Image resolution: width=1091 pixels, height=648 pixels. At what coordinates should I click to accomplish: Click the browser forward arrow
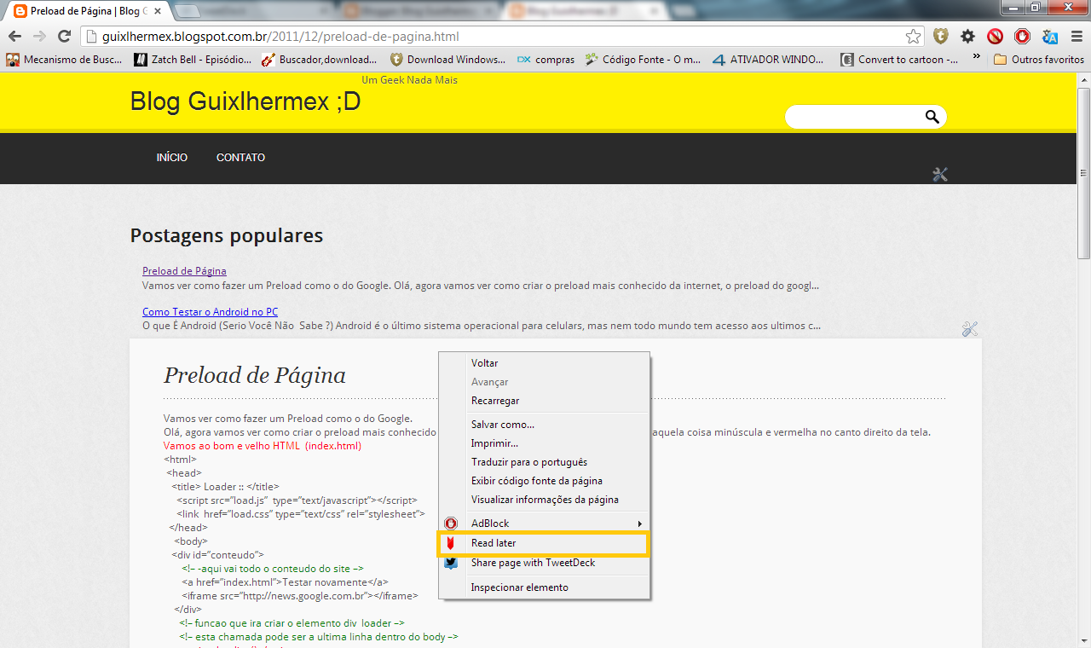click(x=39, y=37)
